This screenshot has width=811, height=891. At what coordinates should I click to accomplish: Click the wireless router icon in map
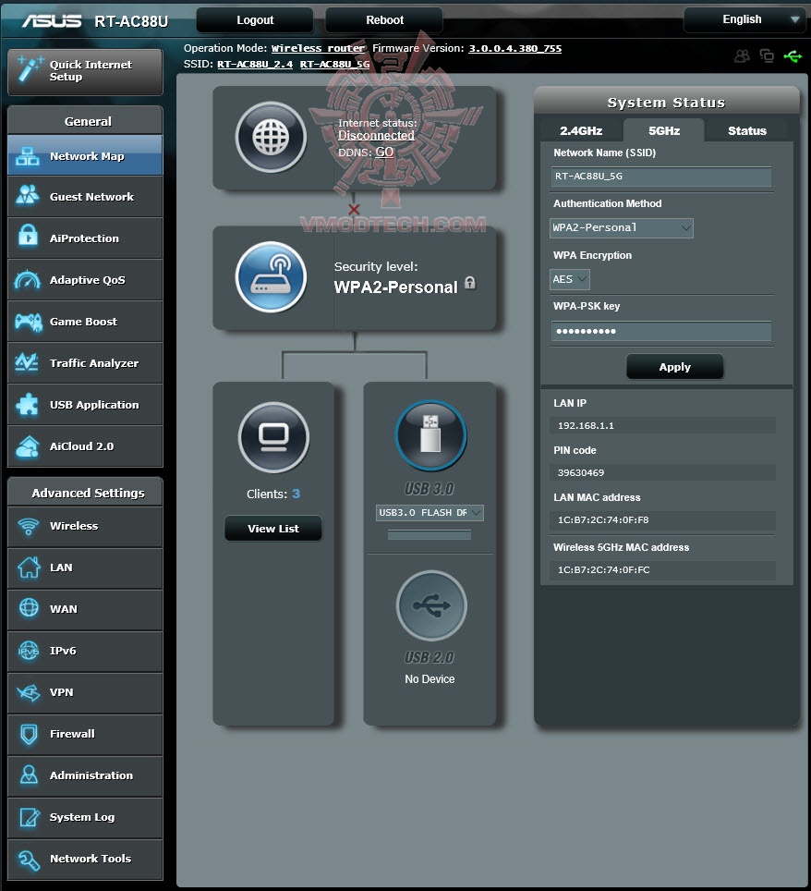coord(271,276)
